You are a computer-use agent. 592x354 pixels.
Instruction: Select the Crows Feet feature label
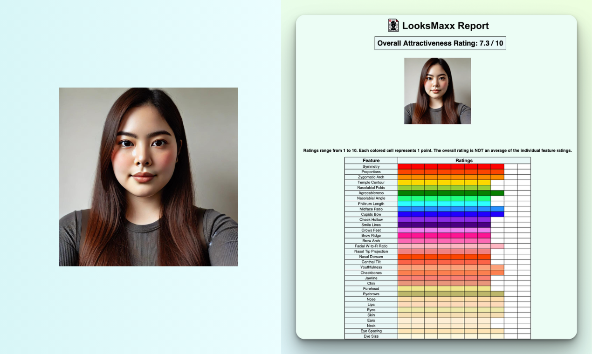point(371,230)
